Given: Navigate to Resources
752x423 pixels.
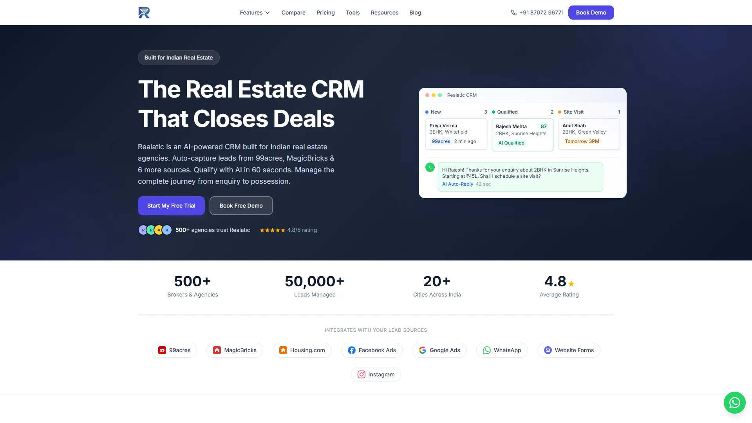Looking at the screenshot, I should point(384,13).
